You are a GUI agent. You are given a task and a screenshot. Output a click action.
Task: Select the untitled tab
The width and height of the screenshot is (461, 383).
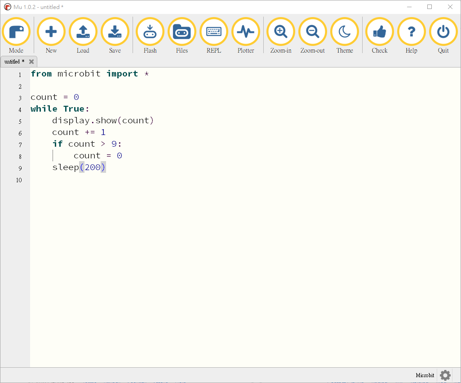pos(14,62)
